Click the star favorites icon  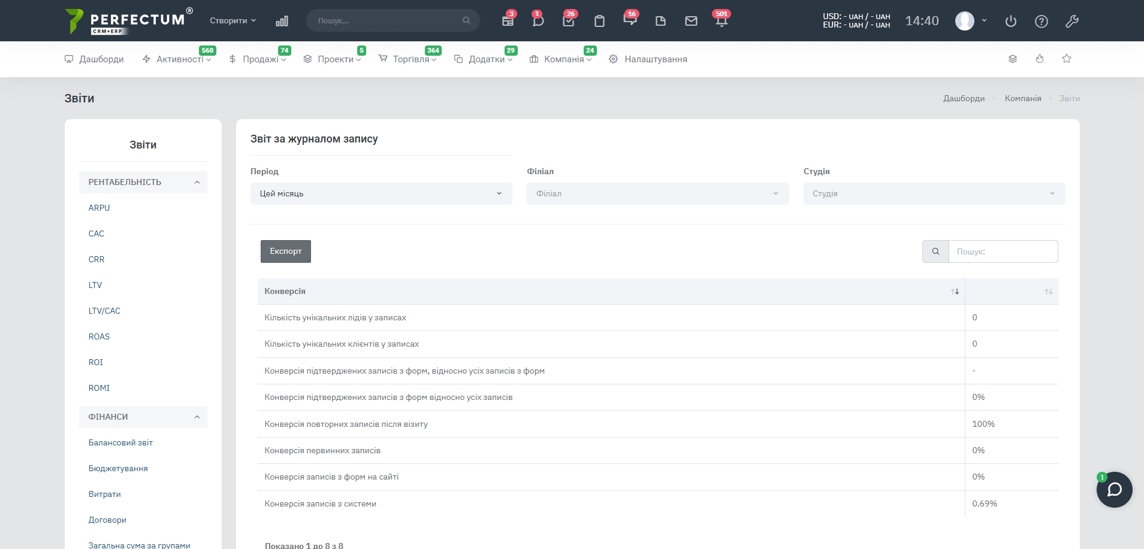(1067, 59)
